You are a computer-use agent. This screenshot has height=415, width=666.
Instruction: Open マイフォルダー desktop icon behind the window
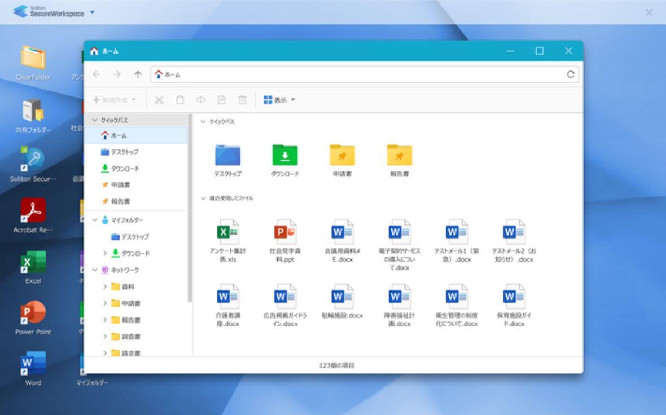(x=92, y=383)
